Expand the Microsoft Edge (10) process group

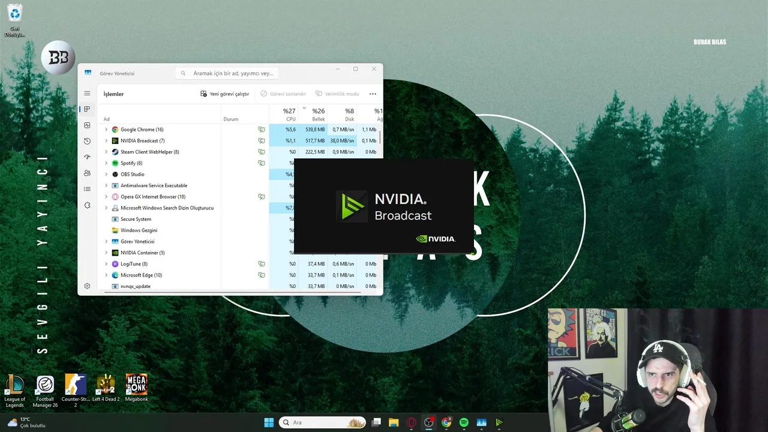[x=106, y=275]
